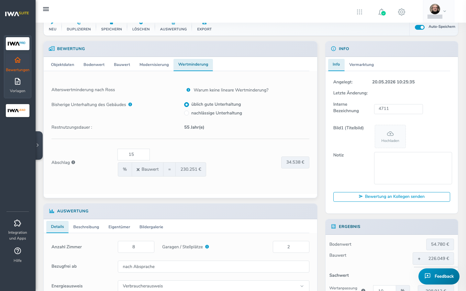Switch to the Vermarktung tab
466x291 pixels.
coord(361,65)
